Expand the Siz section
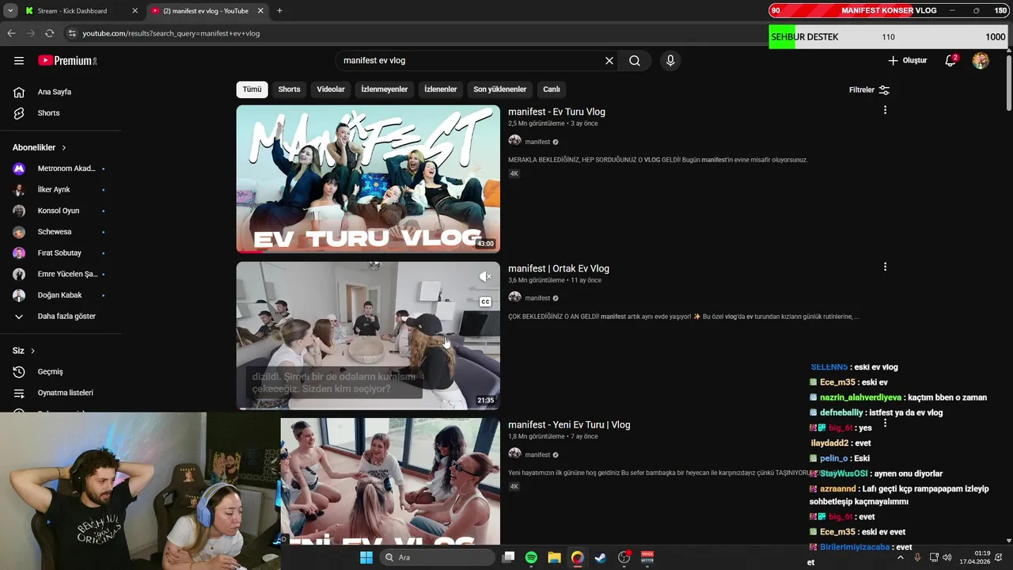 (24, 351)
